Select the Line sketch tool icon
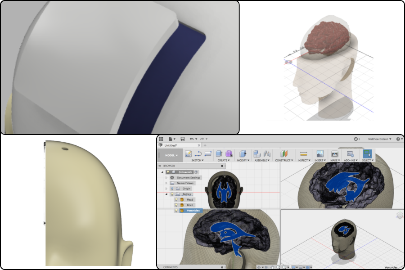The width and height of the screenshot is (405, 270). 198,154
